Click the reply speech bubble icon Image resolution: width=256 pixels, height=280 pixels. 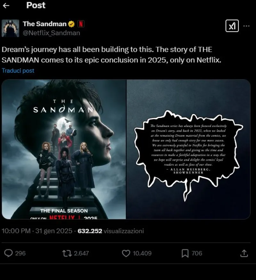point(8,253)
